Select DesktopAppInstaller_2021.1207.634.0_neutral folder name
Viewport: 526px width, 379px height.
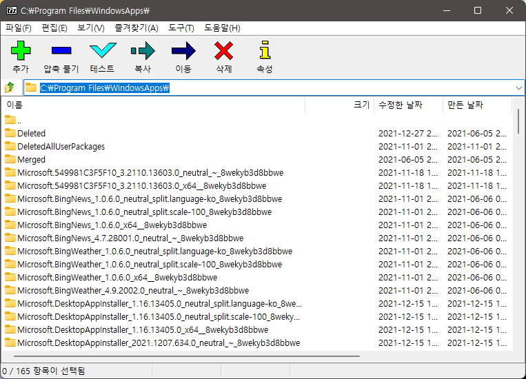(x=159, y=342)
